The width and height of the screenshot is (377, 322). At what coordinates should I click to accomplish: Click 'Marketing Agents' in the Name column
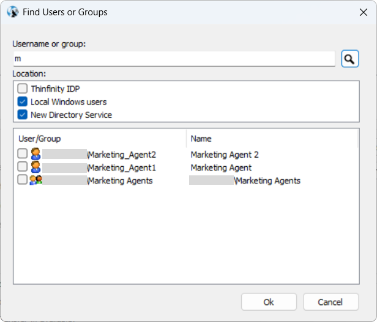(267, 181)
